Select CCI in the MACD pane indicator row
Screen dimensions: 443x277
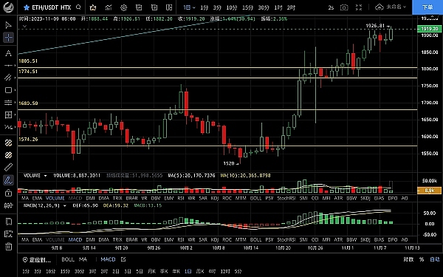pos(315,239)
